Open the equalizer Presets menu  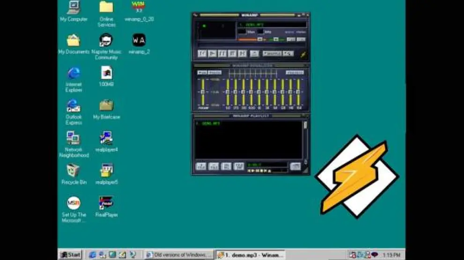pos(295,72)
